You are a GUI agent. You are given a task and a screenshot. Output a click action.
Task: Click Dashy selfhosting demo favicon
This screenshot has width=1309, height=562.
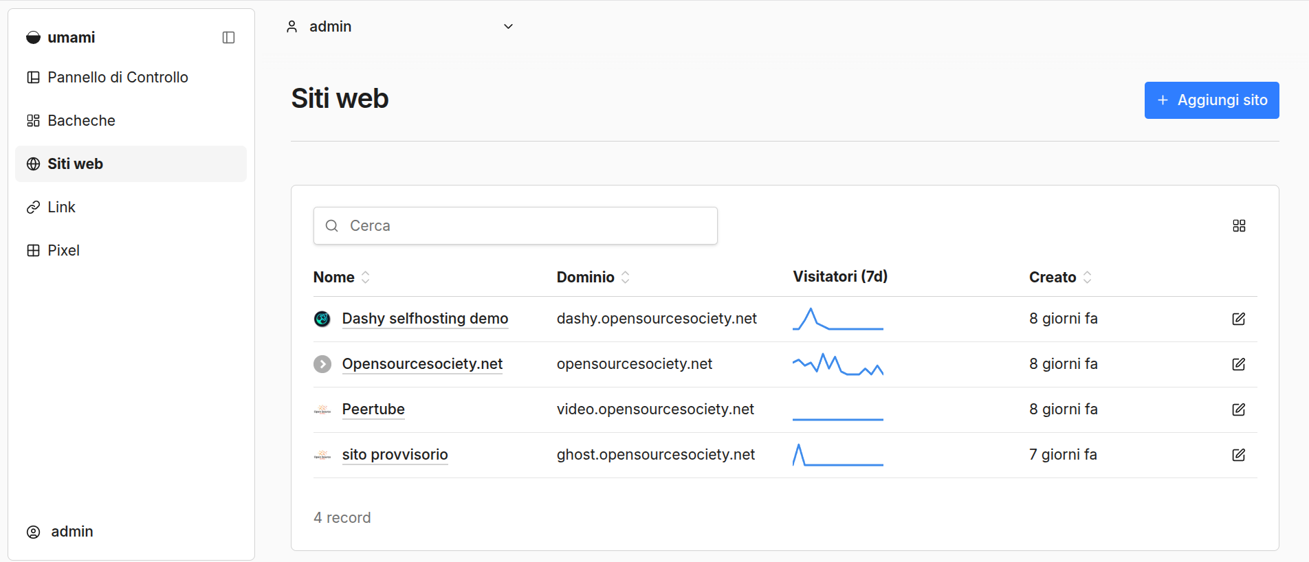click(x=322, y=319)
